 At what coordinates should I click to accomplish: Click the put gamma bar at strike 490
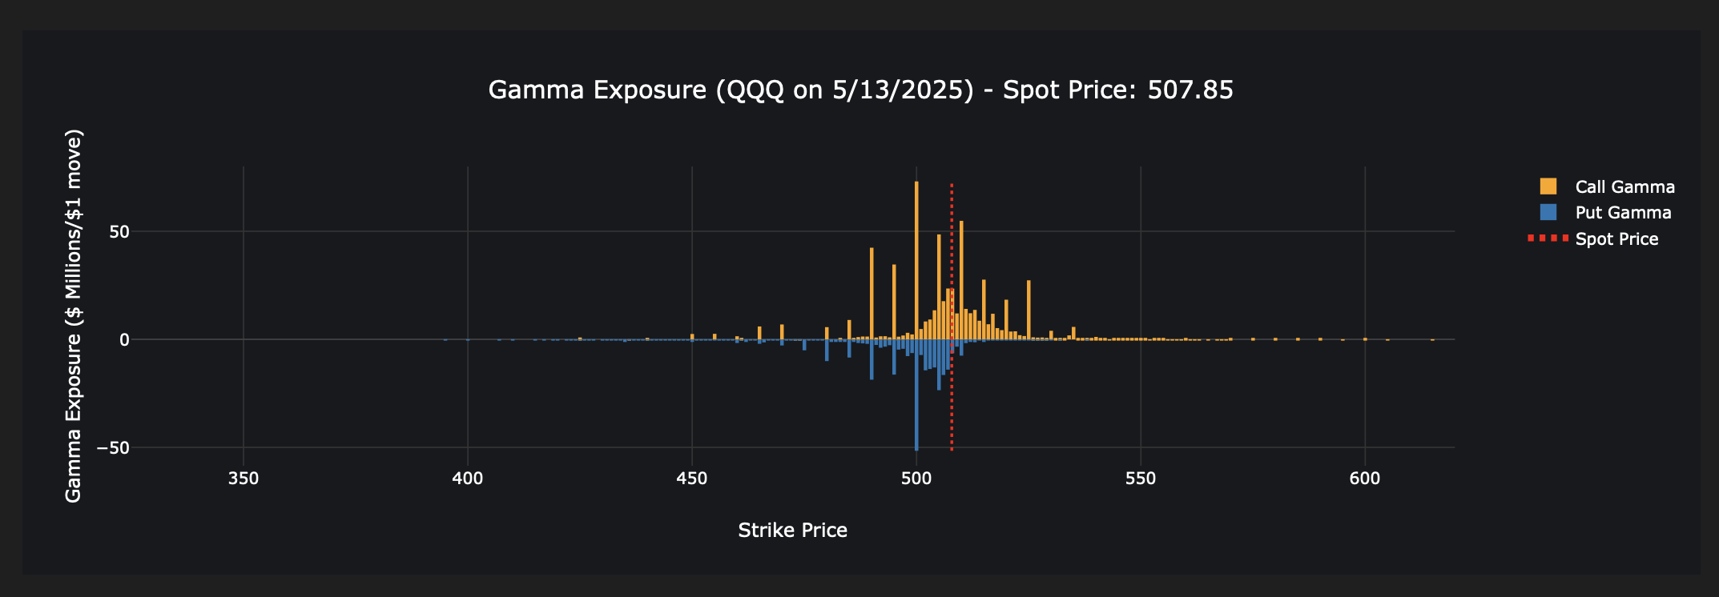(872, 359)
